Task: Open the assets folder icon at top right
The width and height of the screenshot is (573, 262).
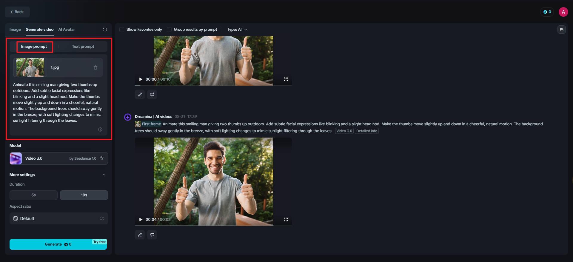Action: tap(561, 30)
